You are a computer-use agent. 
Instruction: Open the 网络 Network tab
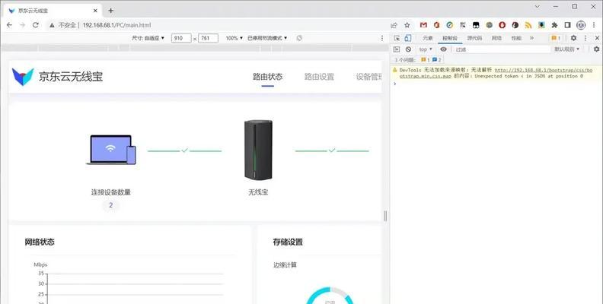[496, 38]
